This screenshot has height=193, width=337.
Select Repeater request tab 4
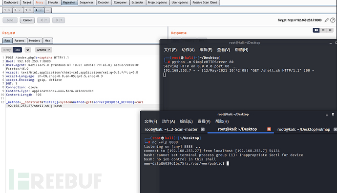click(39, 10)
